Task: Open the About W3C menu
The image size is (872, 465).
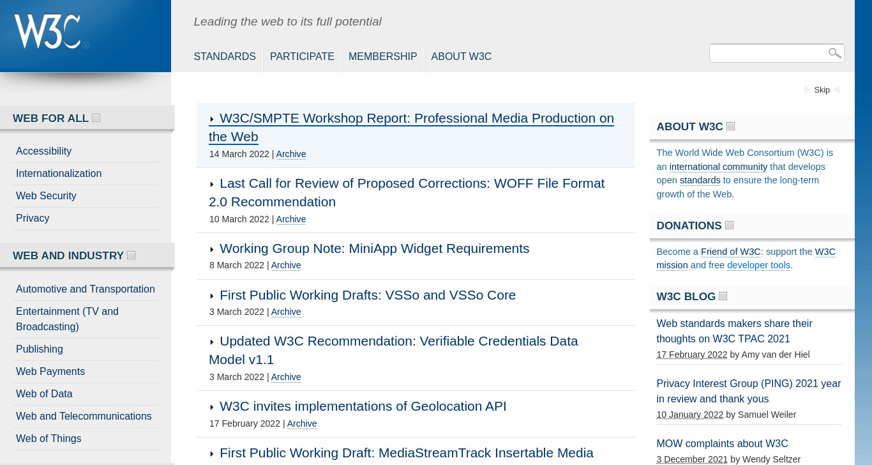Action: (x=461, y=56)
